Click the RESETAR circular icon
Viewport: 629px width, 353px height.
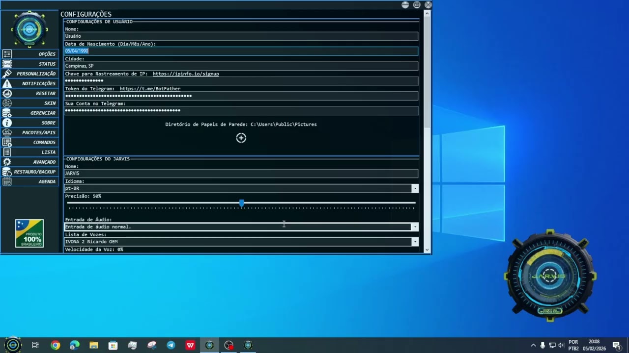[x=7, y=93]
